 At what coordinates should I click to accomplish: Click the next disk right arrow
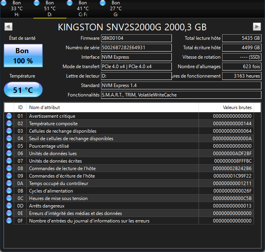[x=257, y=26]
